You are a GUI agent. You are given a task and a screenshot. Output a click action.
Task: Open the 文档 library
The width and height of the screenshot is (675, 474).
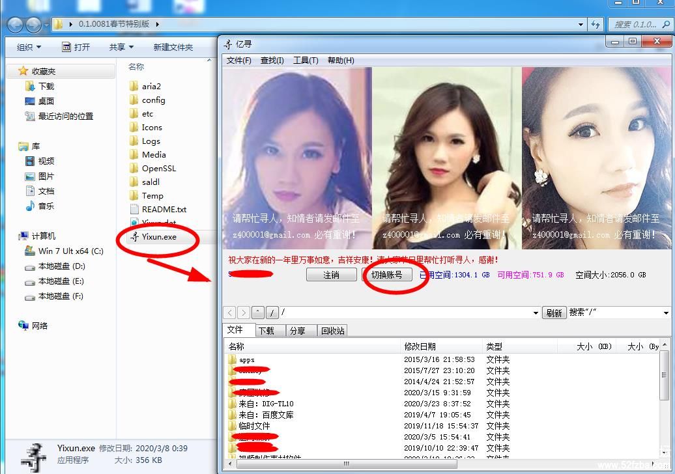[40, 191]
